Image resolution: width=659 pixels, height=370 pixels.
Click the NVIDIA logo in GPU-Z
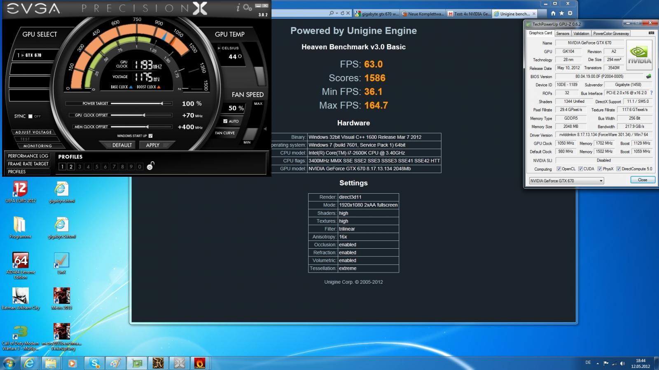click(x=639, y=55)
